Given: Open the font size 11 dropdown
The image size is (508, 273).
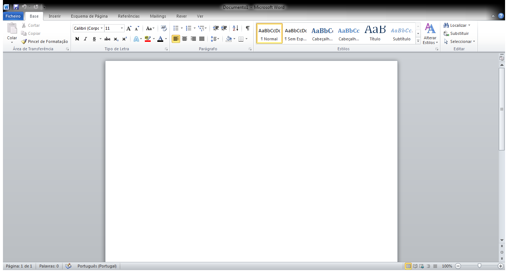Looking at the screenshot, I should (122, 28).
